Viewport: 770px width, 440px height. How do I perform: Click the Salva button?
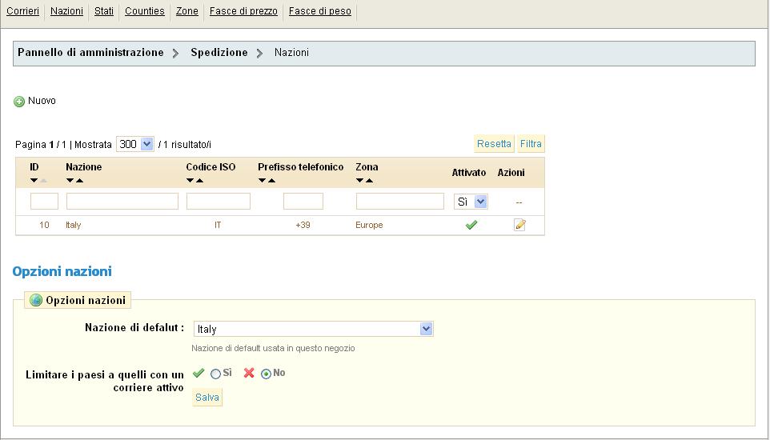pyautogui.click(x=207, y=398)
